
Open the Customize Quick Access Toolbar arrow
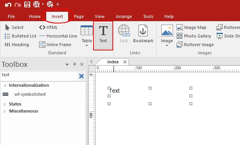point(58,4)
